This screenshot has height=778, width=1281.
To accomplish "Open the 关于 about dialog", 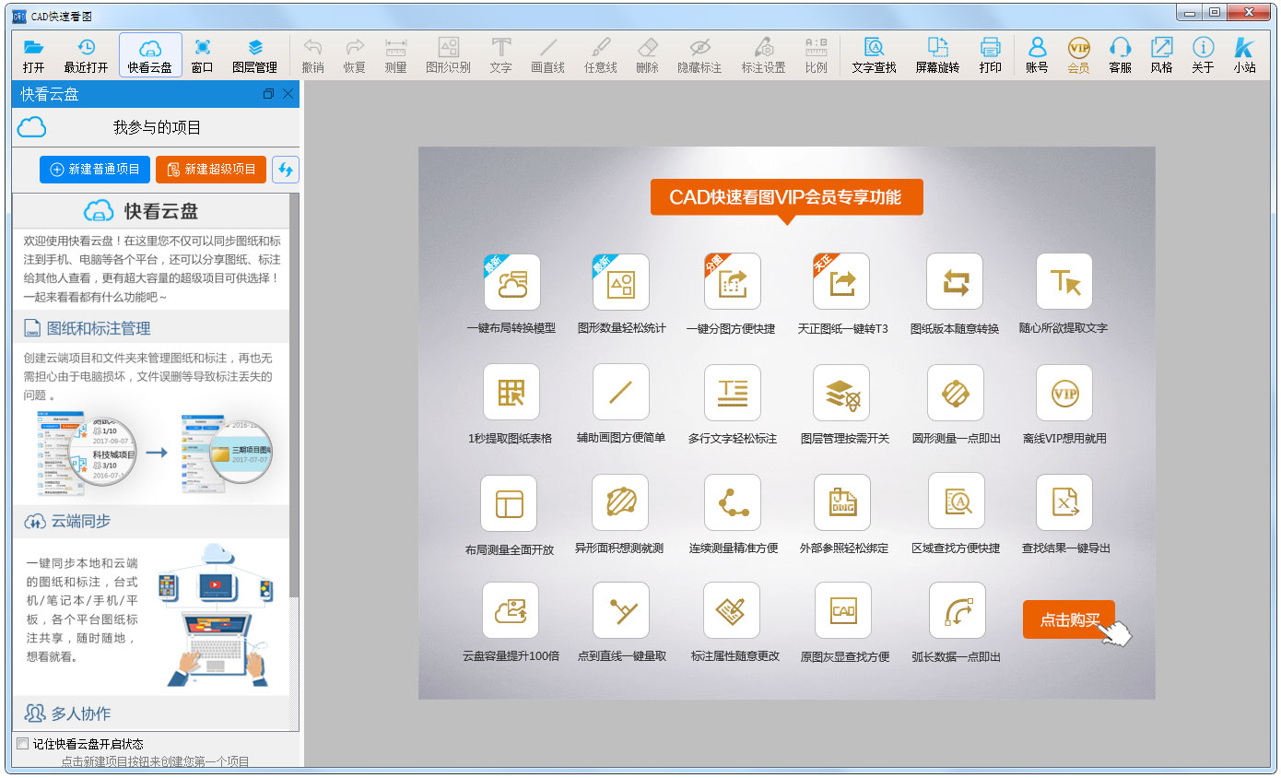I will pos(1204,56).
